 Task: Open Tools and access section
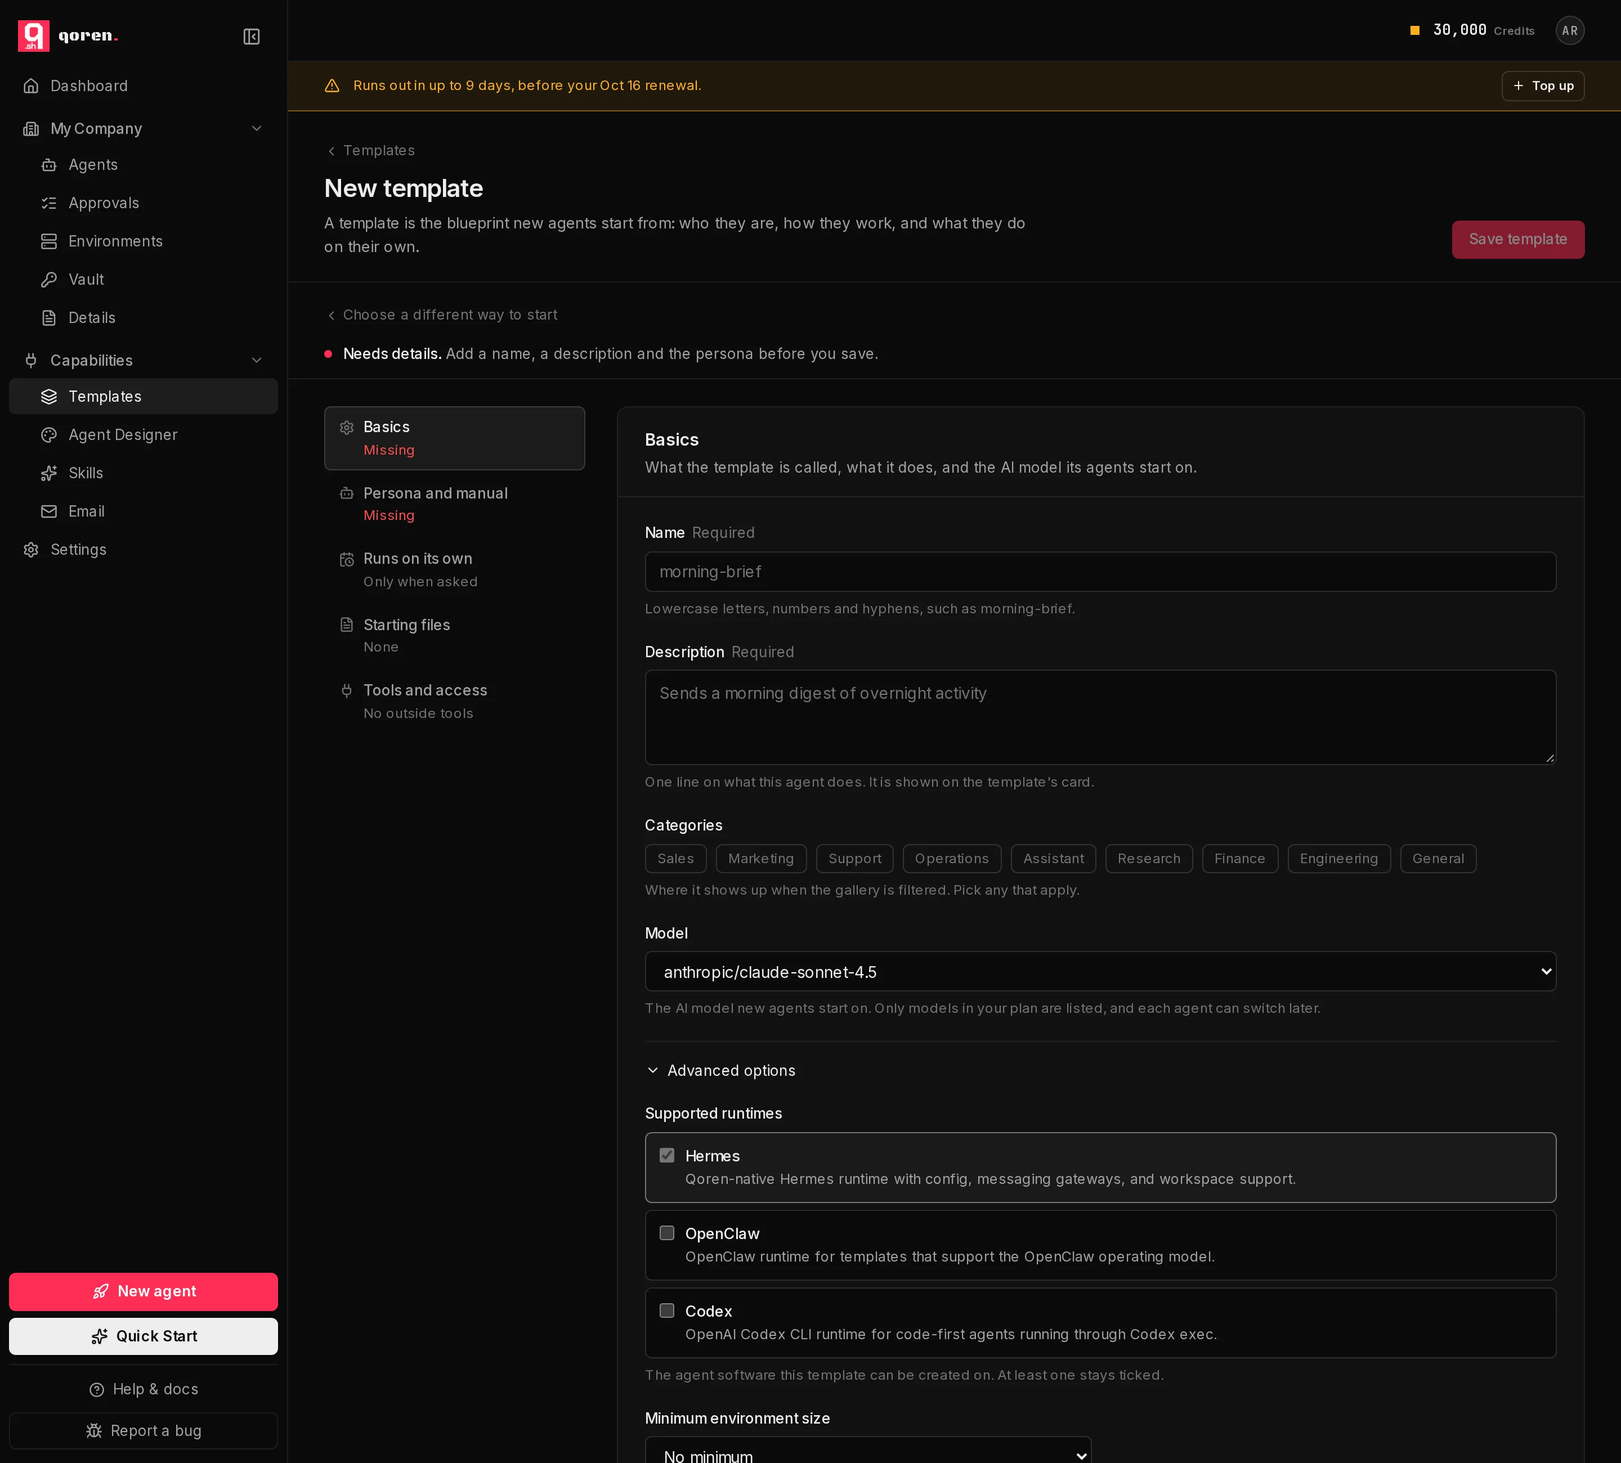click(454, 702)
